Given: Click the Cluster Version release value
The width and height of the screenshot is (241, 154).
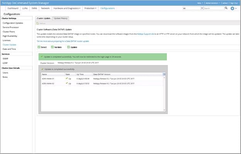Looking at the screenshot, I should (78, 63).
